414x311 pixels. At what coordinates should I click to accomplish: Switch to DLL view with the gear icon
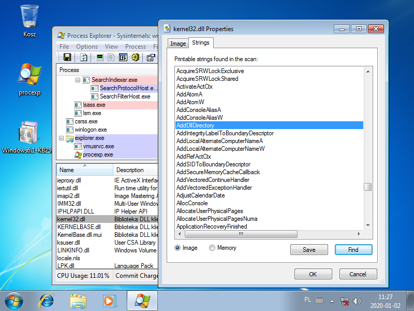click(x=135, y=58)
